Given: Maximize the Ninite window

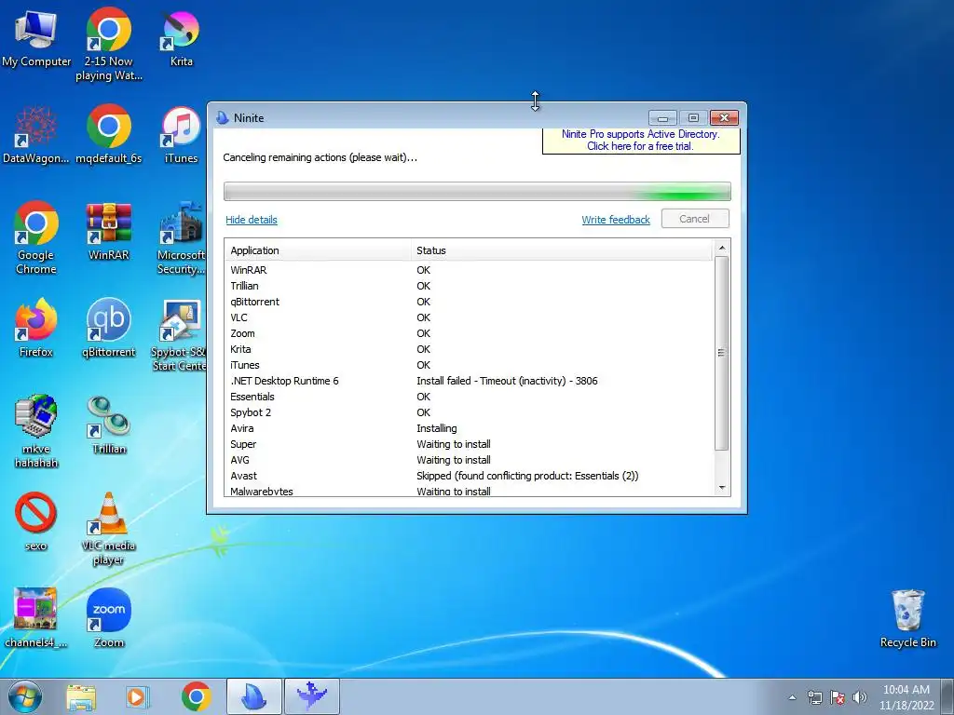Looking at the screenshot, I should (693, 117).
